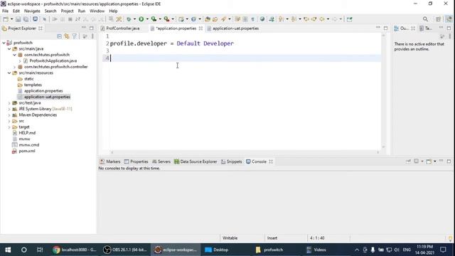455x256 pixels.
Task: Click the New Java Class icon
Action: [x=193, y=19]
